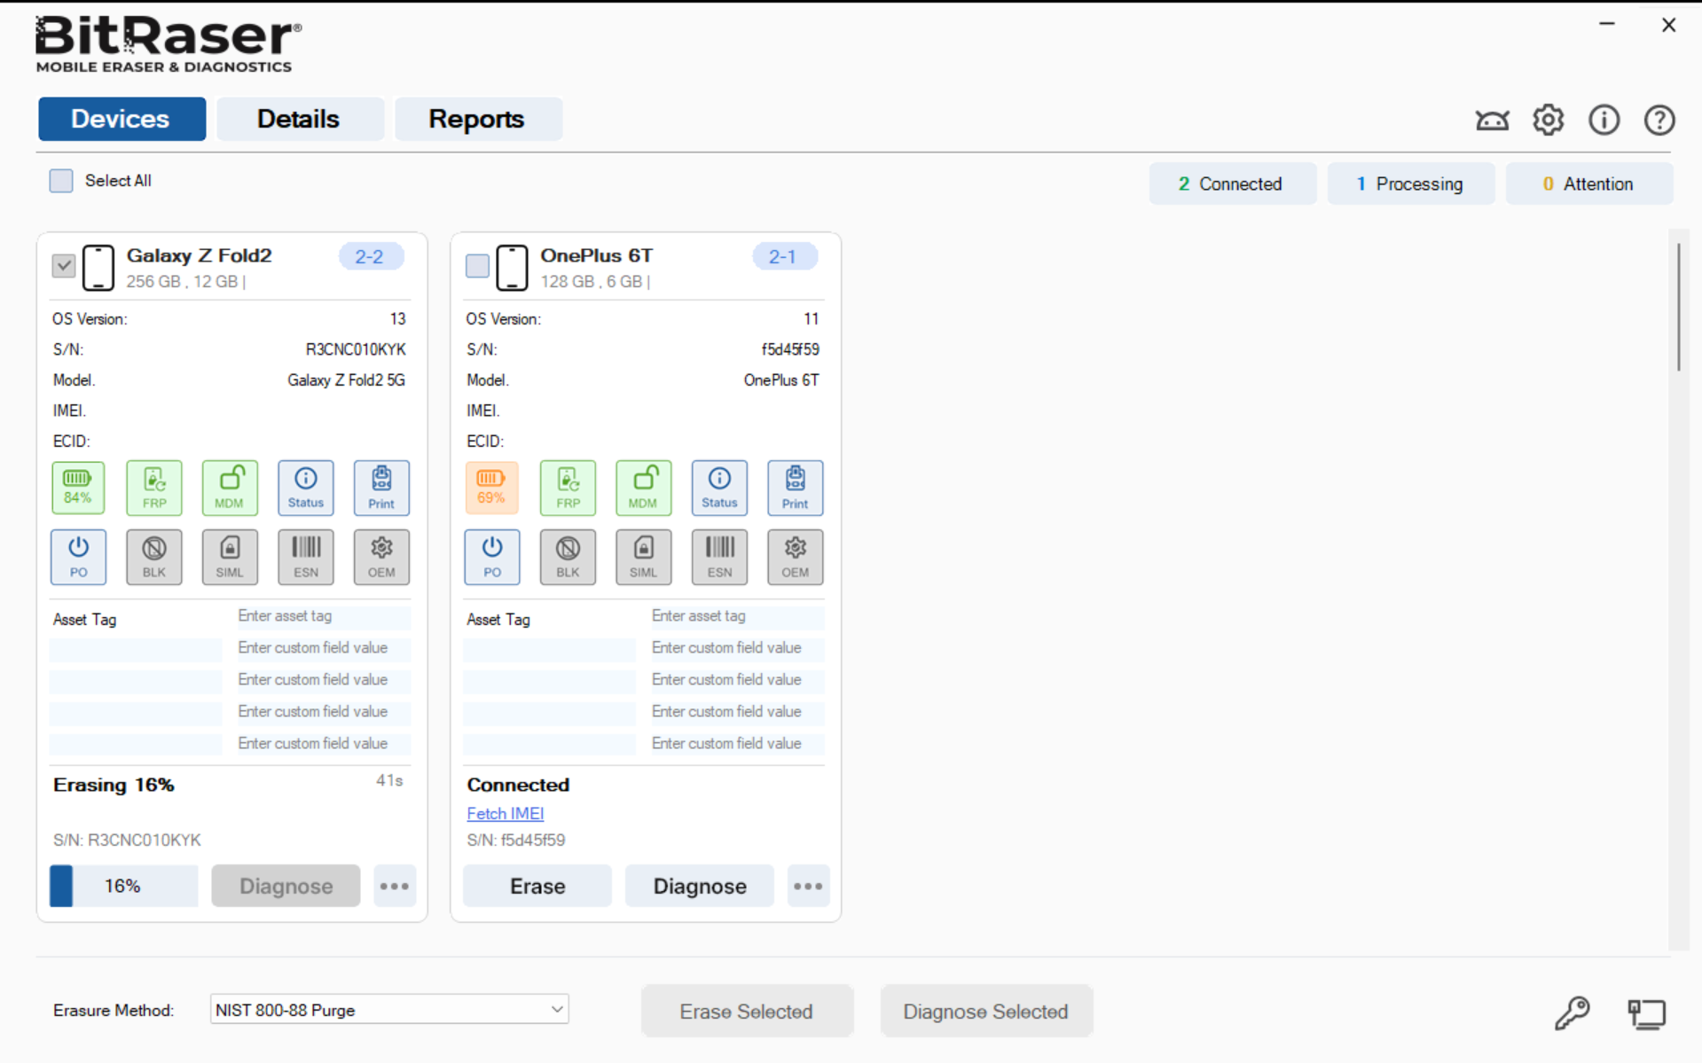Click BLK icon on Galaxy Z Fold2 card
This screenshot has height=1063, width=1702.
154,557
